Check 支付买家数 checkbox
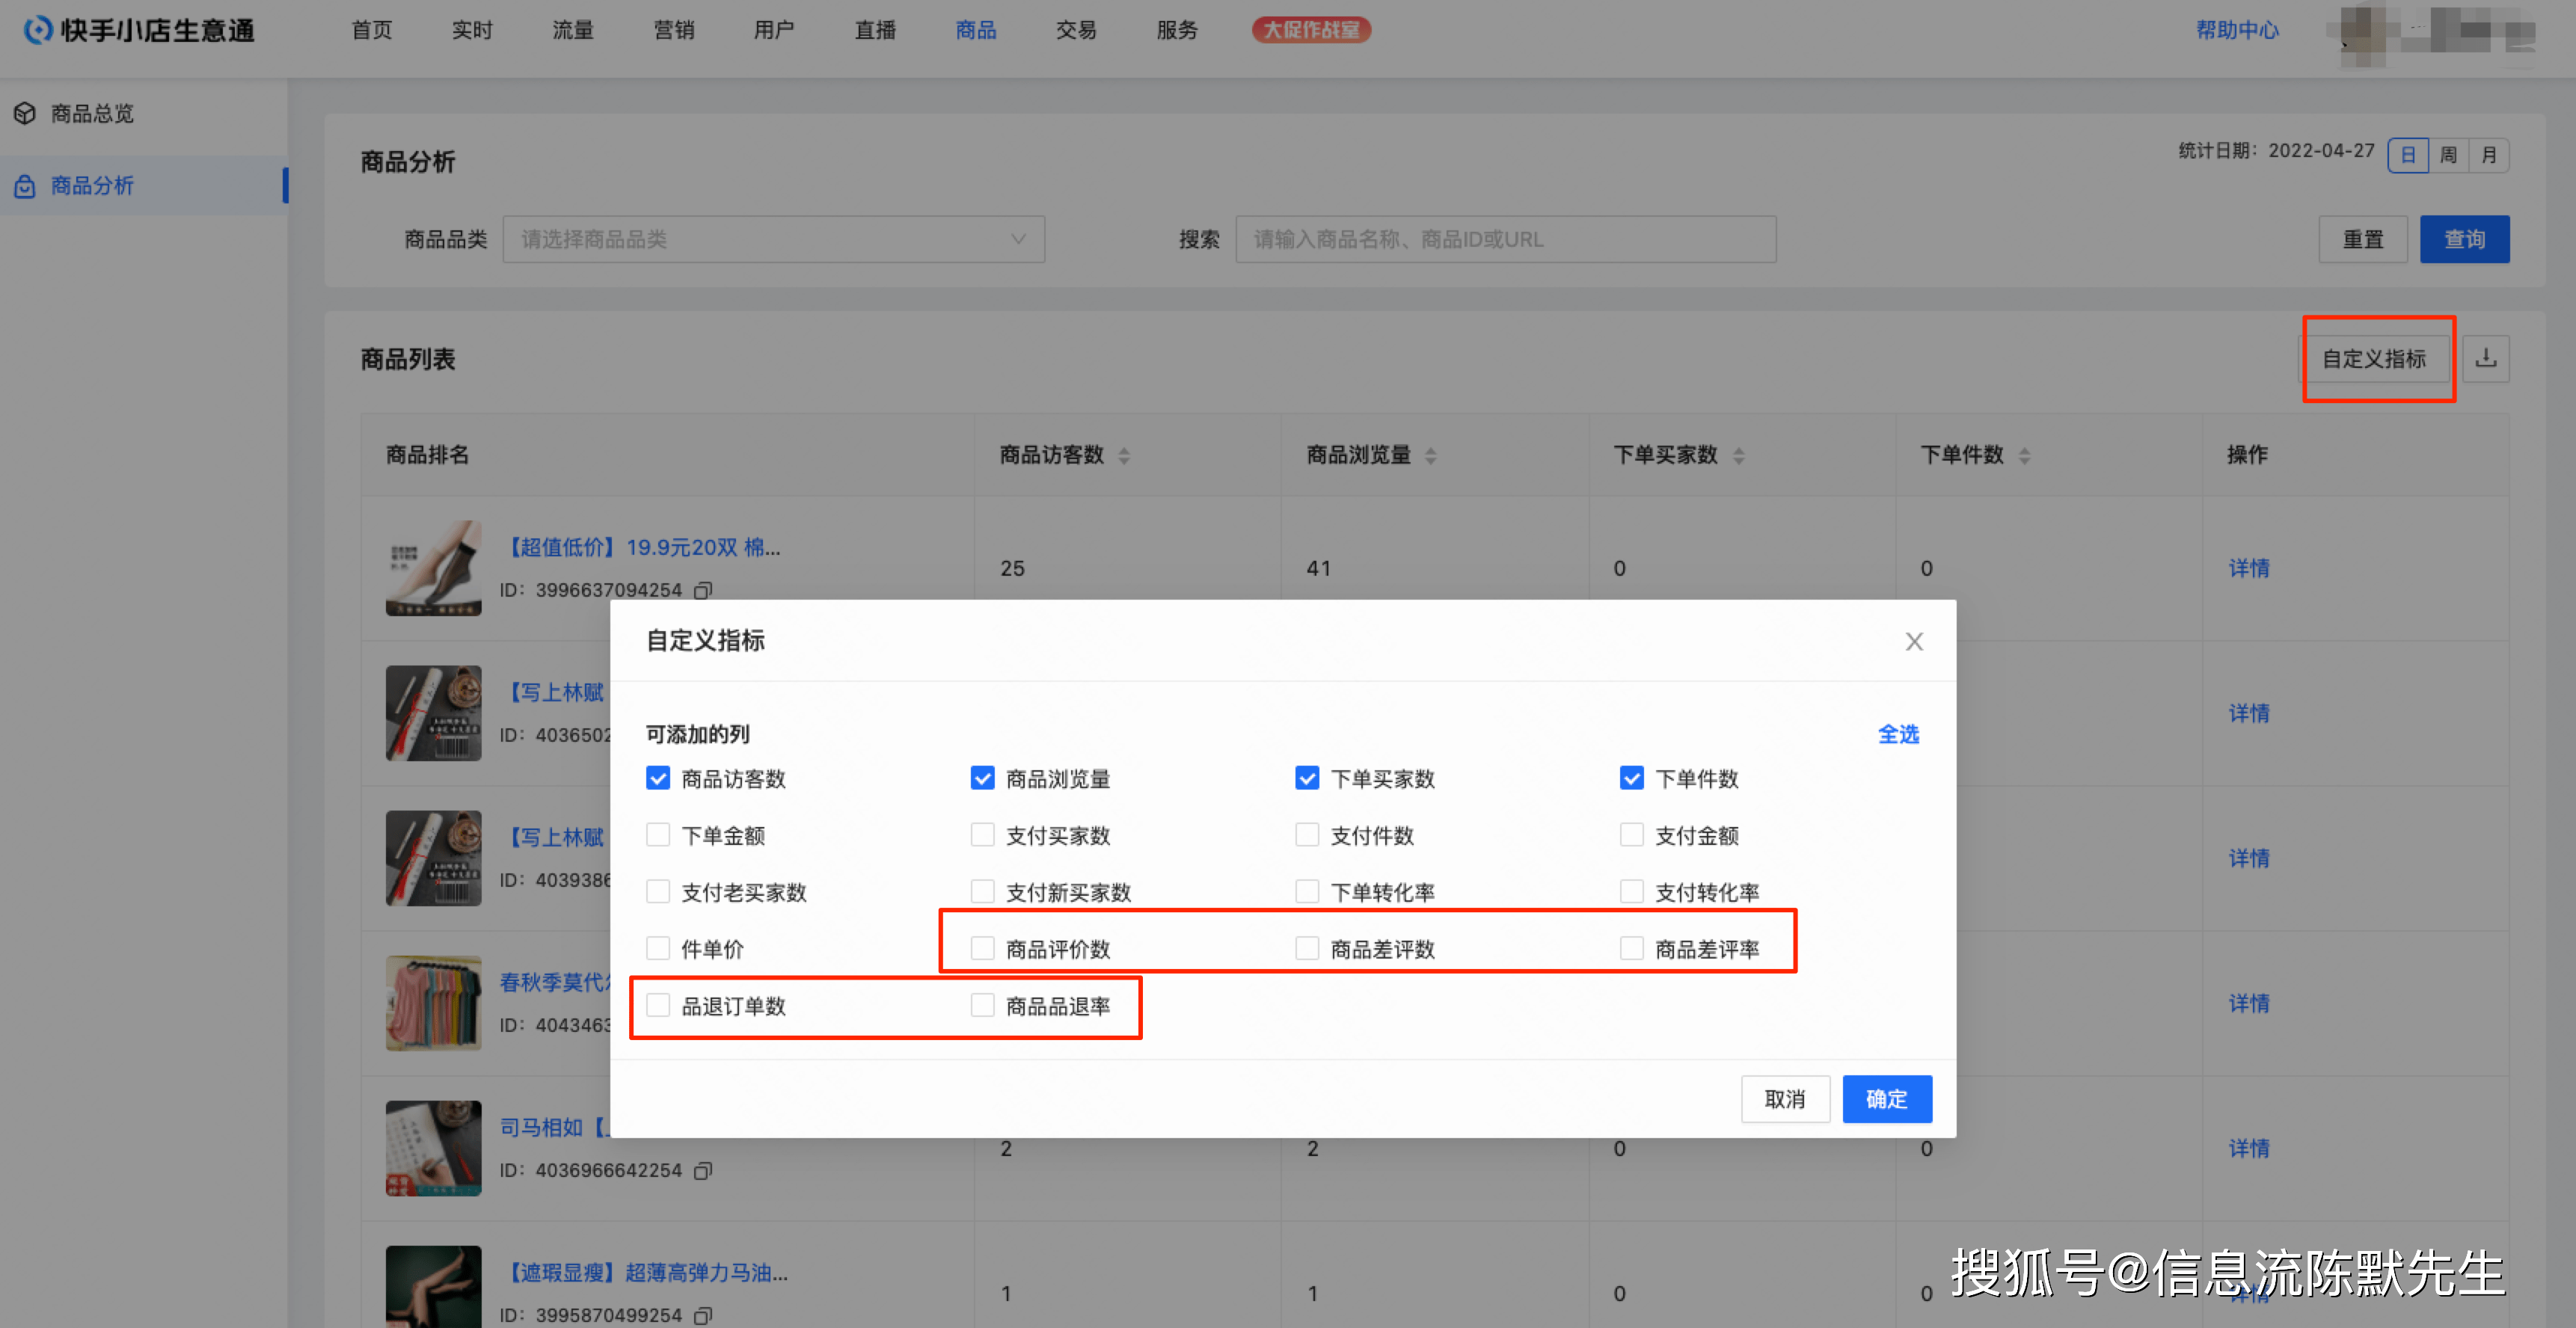Image resolution: width=2576 pixels, height=1328 pixels. point(983,835)
